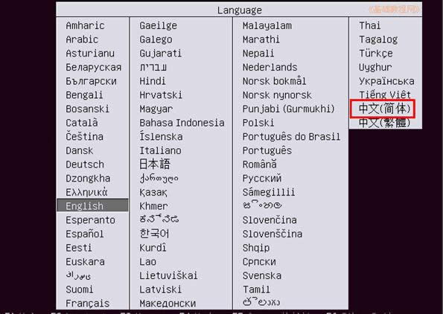Choose Қазақ

coord(153,193)
